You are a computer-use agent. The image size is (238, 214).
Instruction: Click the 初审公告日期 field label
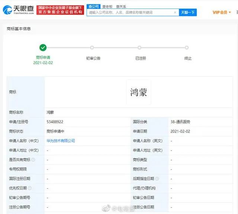point(144,198)
